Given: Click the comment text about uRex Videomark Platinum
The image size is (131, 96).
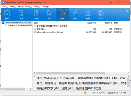Looking at the screenshot, I should coord(81,83).
